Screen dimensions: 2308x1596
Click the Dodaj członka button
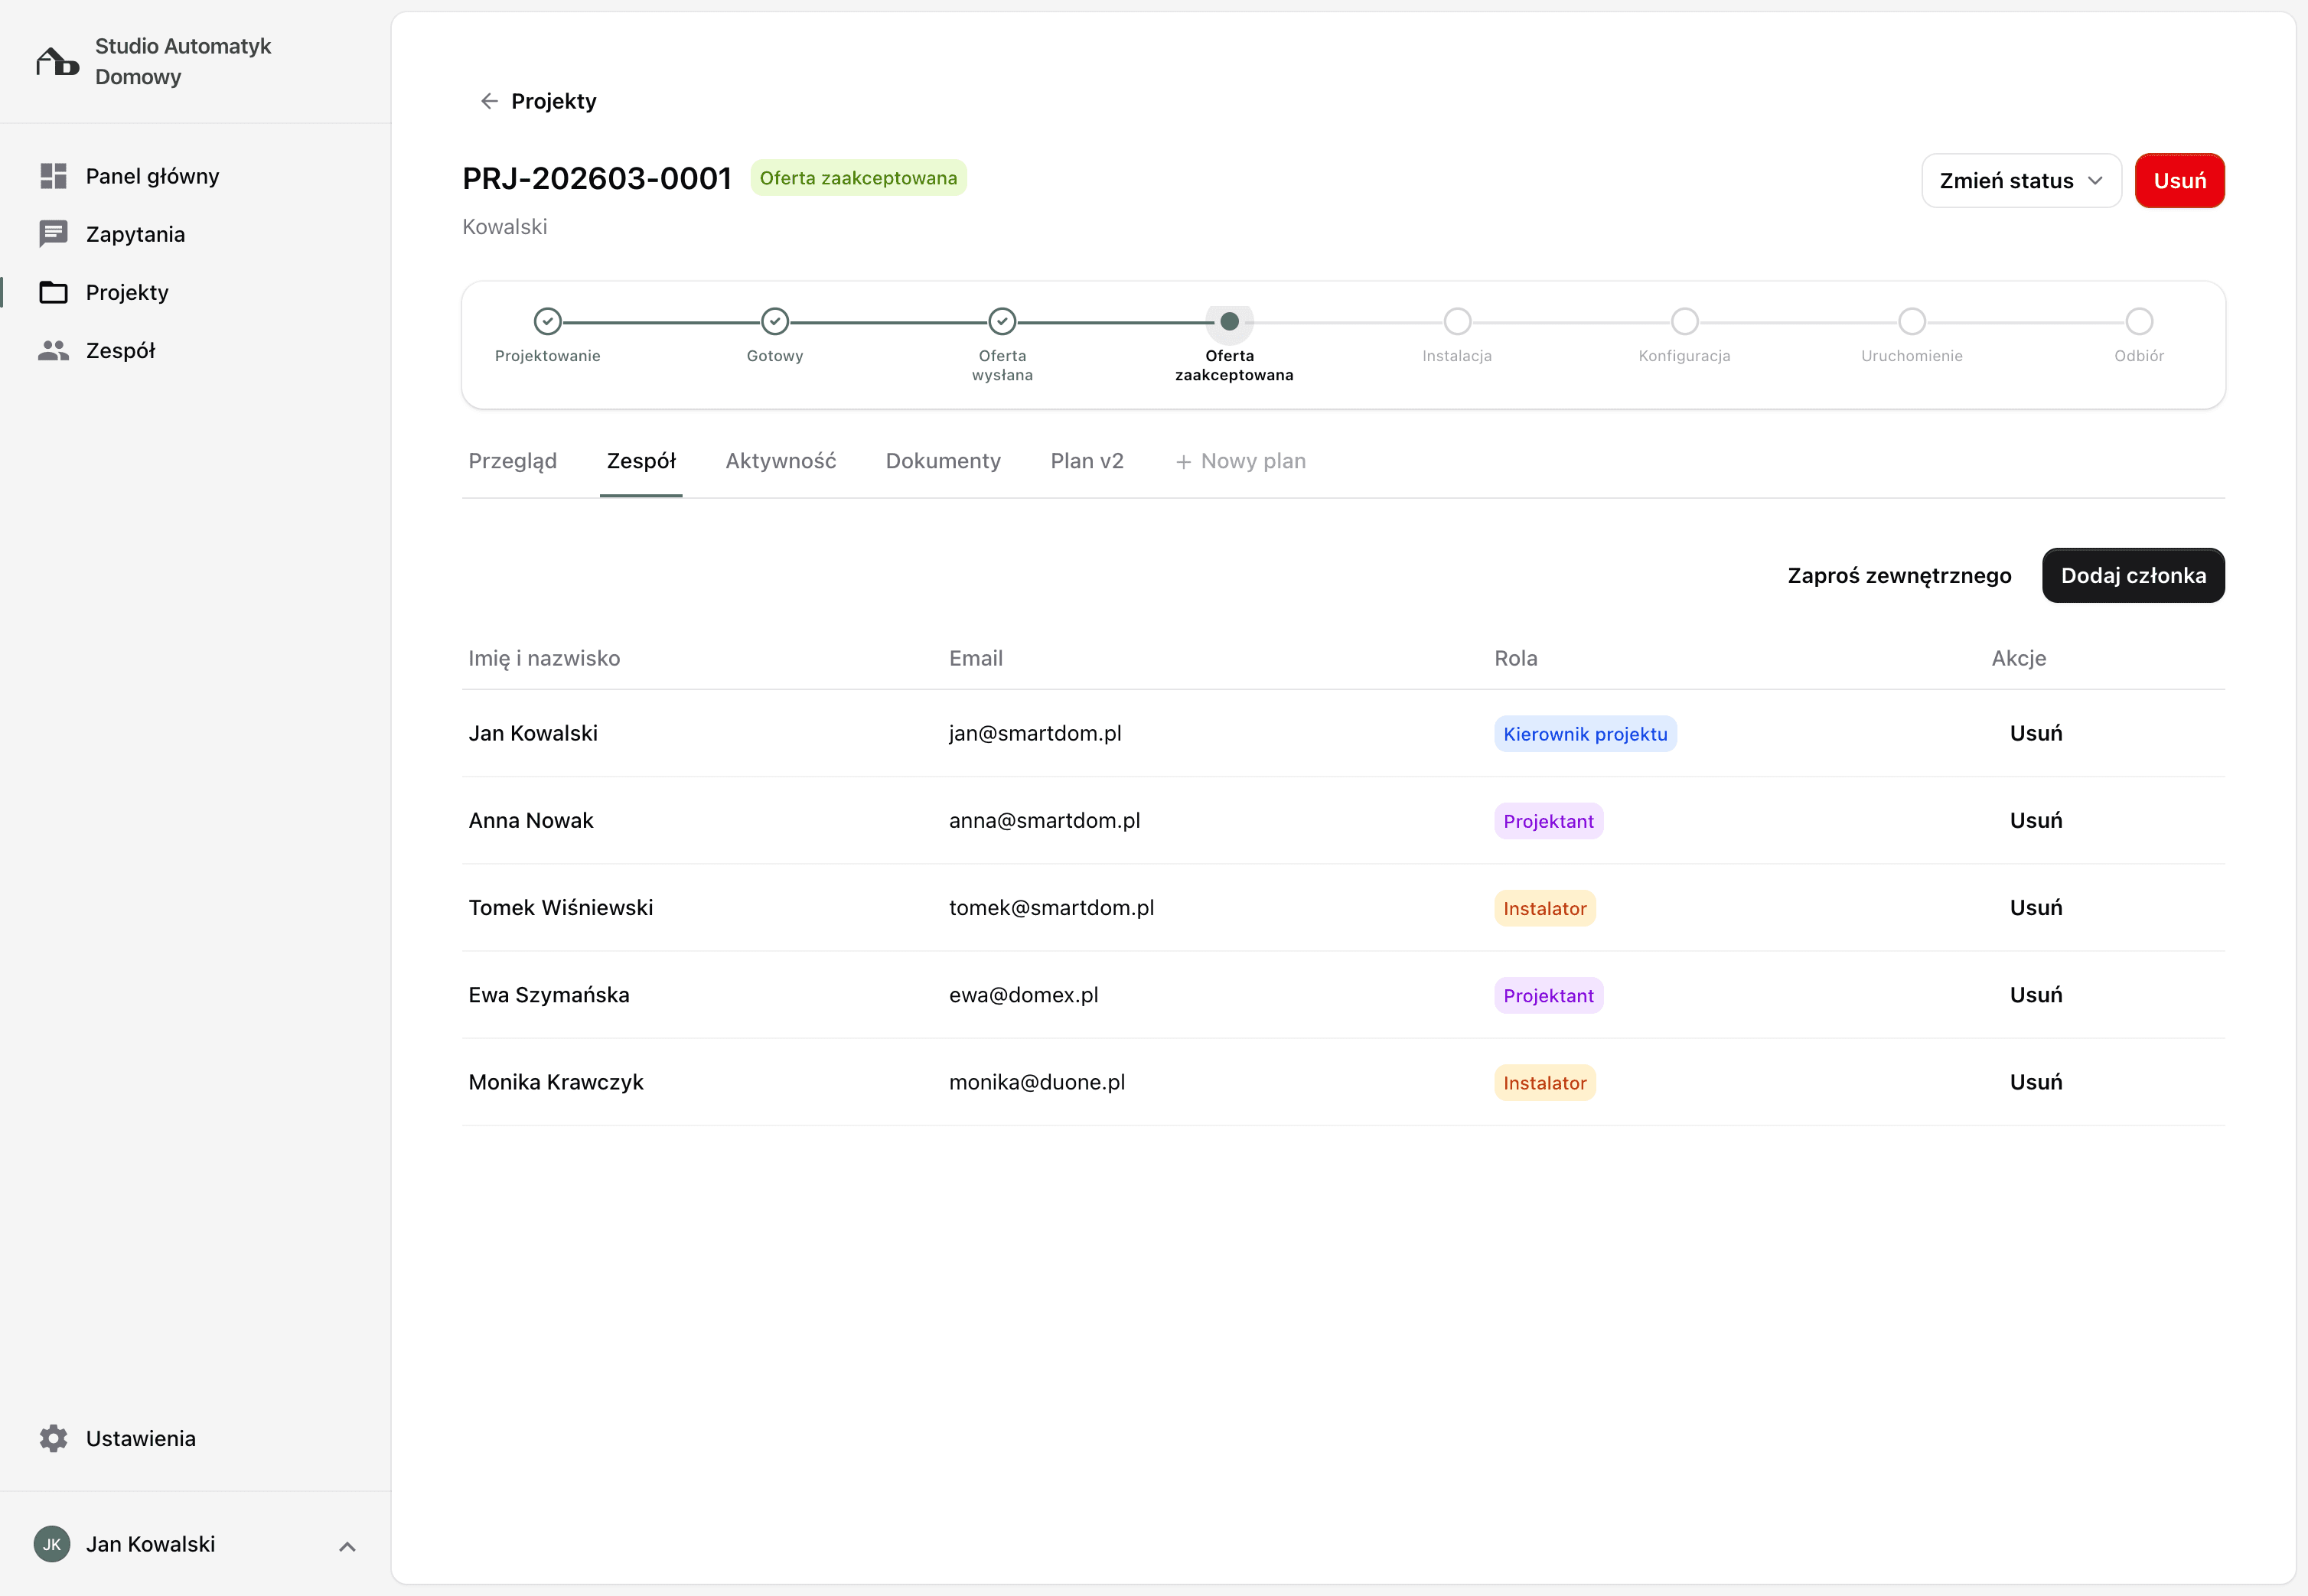tap(2132, 576)
